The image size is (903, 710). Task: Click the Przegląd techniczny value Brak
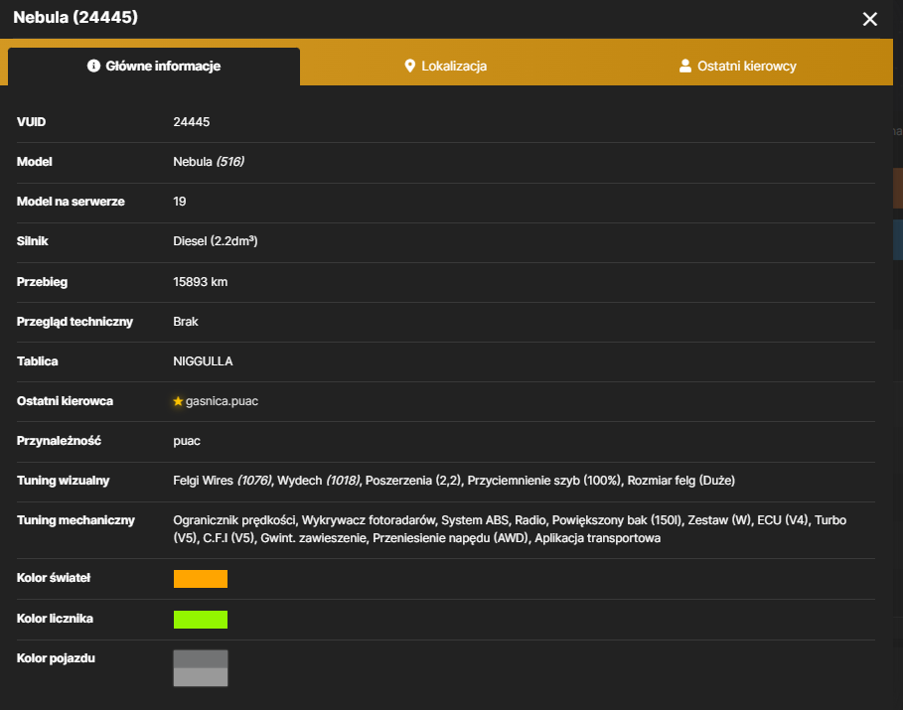186,322
